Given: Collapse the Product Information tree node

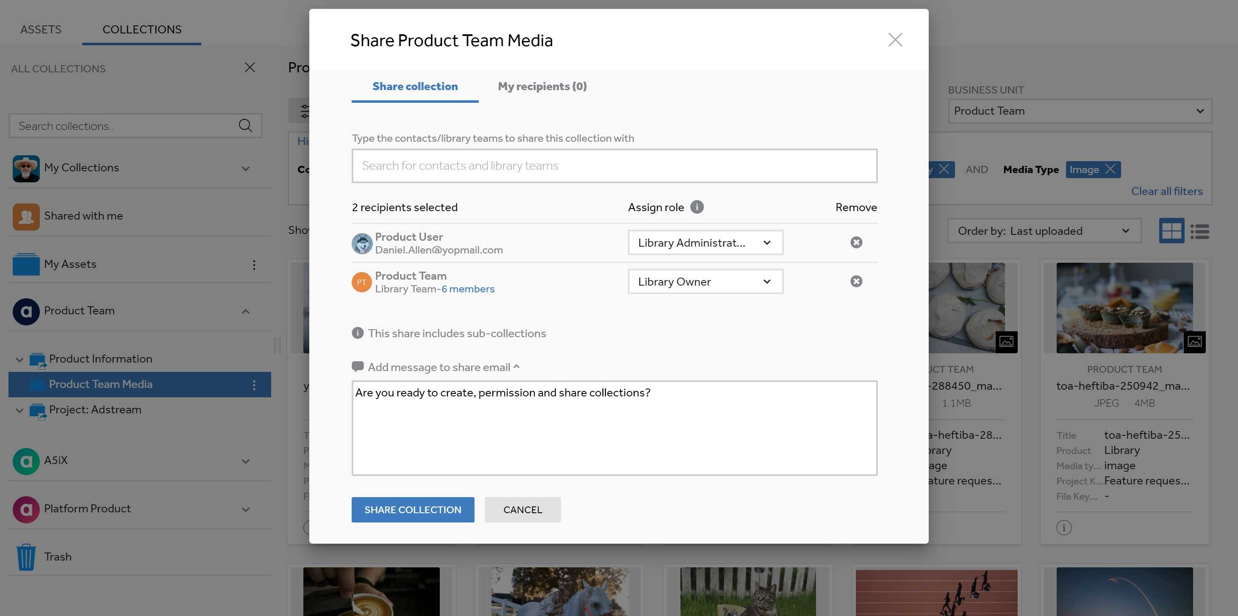Looking at the screenshot, I should [x=19, y=359].
